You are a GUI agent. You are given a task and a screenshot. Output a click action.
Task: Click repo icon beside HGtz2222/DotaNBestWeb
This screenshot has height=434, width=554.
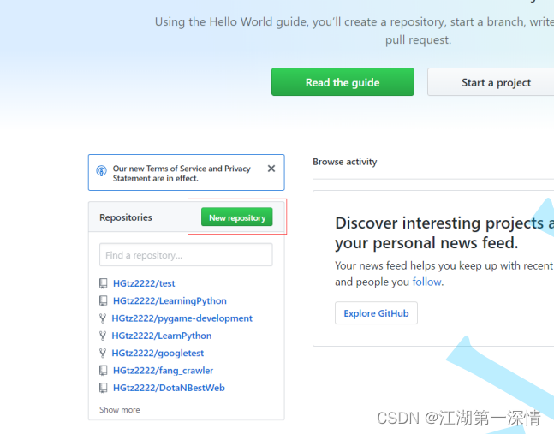(x=103, y=388)
